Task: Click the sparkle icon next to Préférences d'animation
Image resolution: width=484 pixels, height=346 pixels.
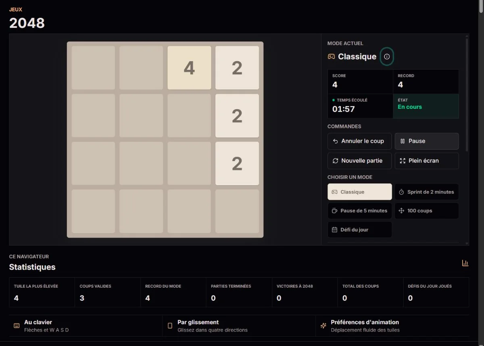Action: (x=323, y=325)
